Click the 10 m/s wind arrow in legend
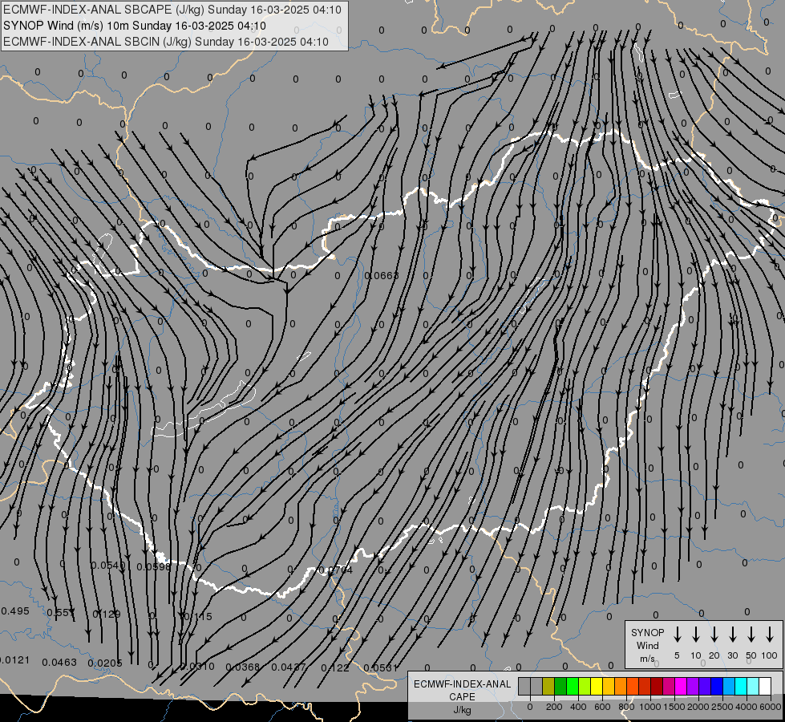This screenshot has width=785, height=722. tap(696, 635)
